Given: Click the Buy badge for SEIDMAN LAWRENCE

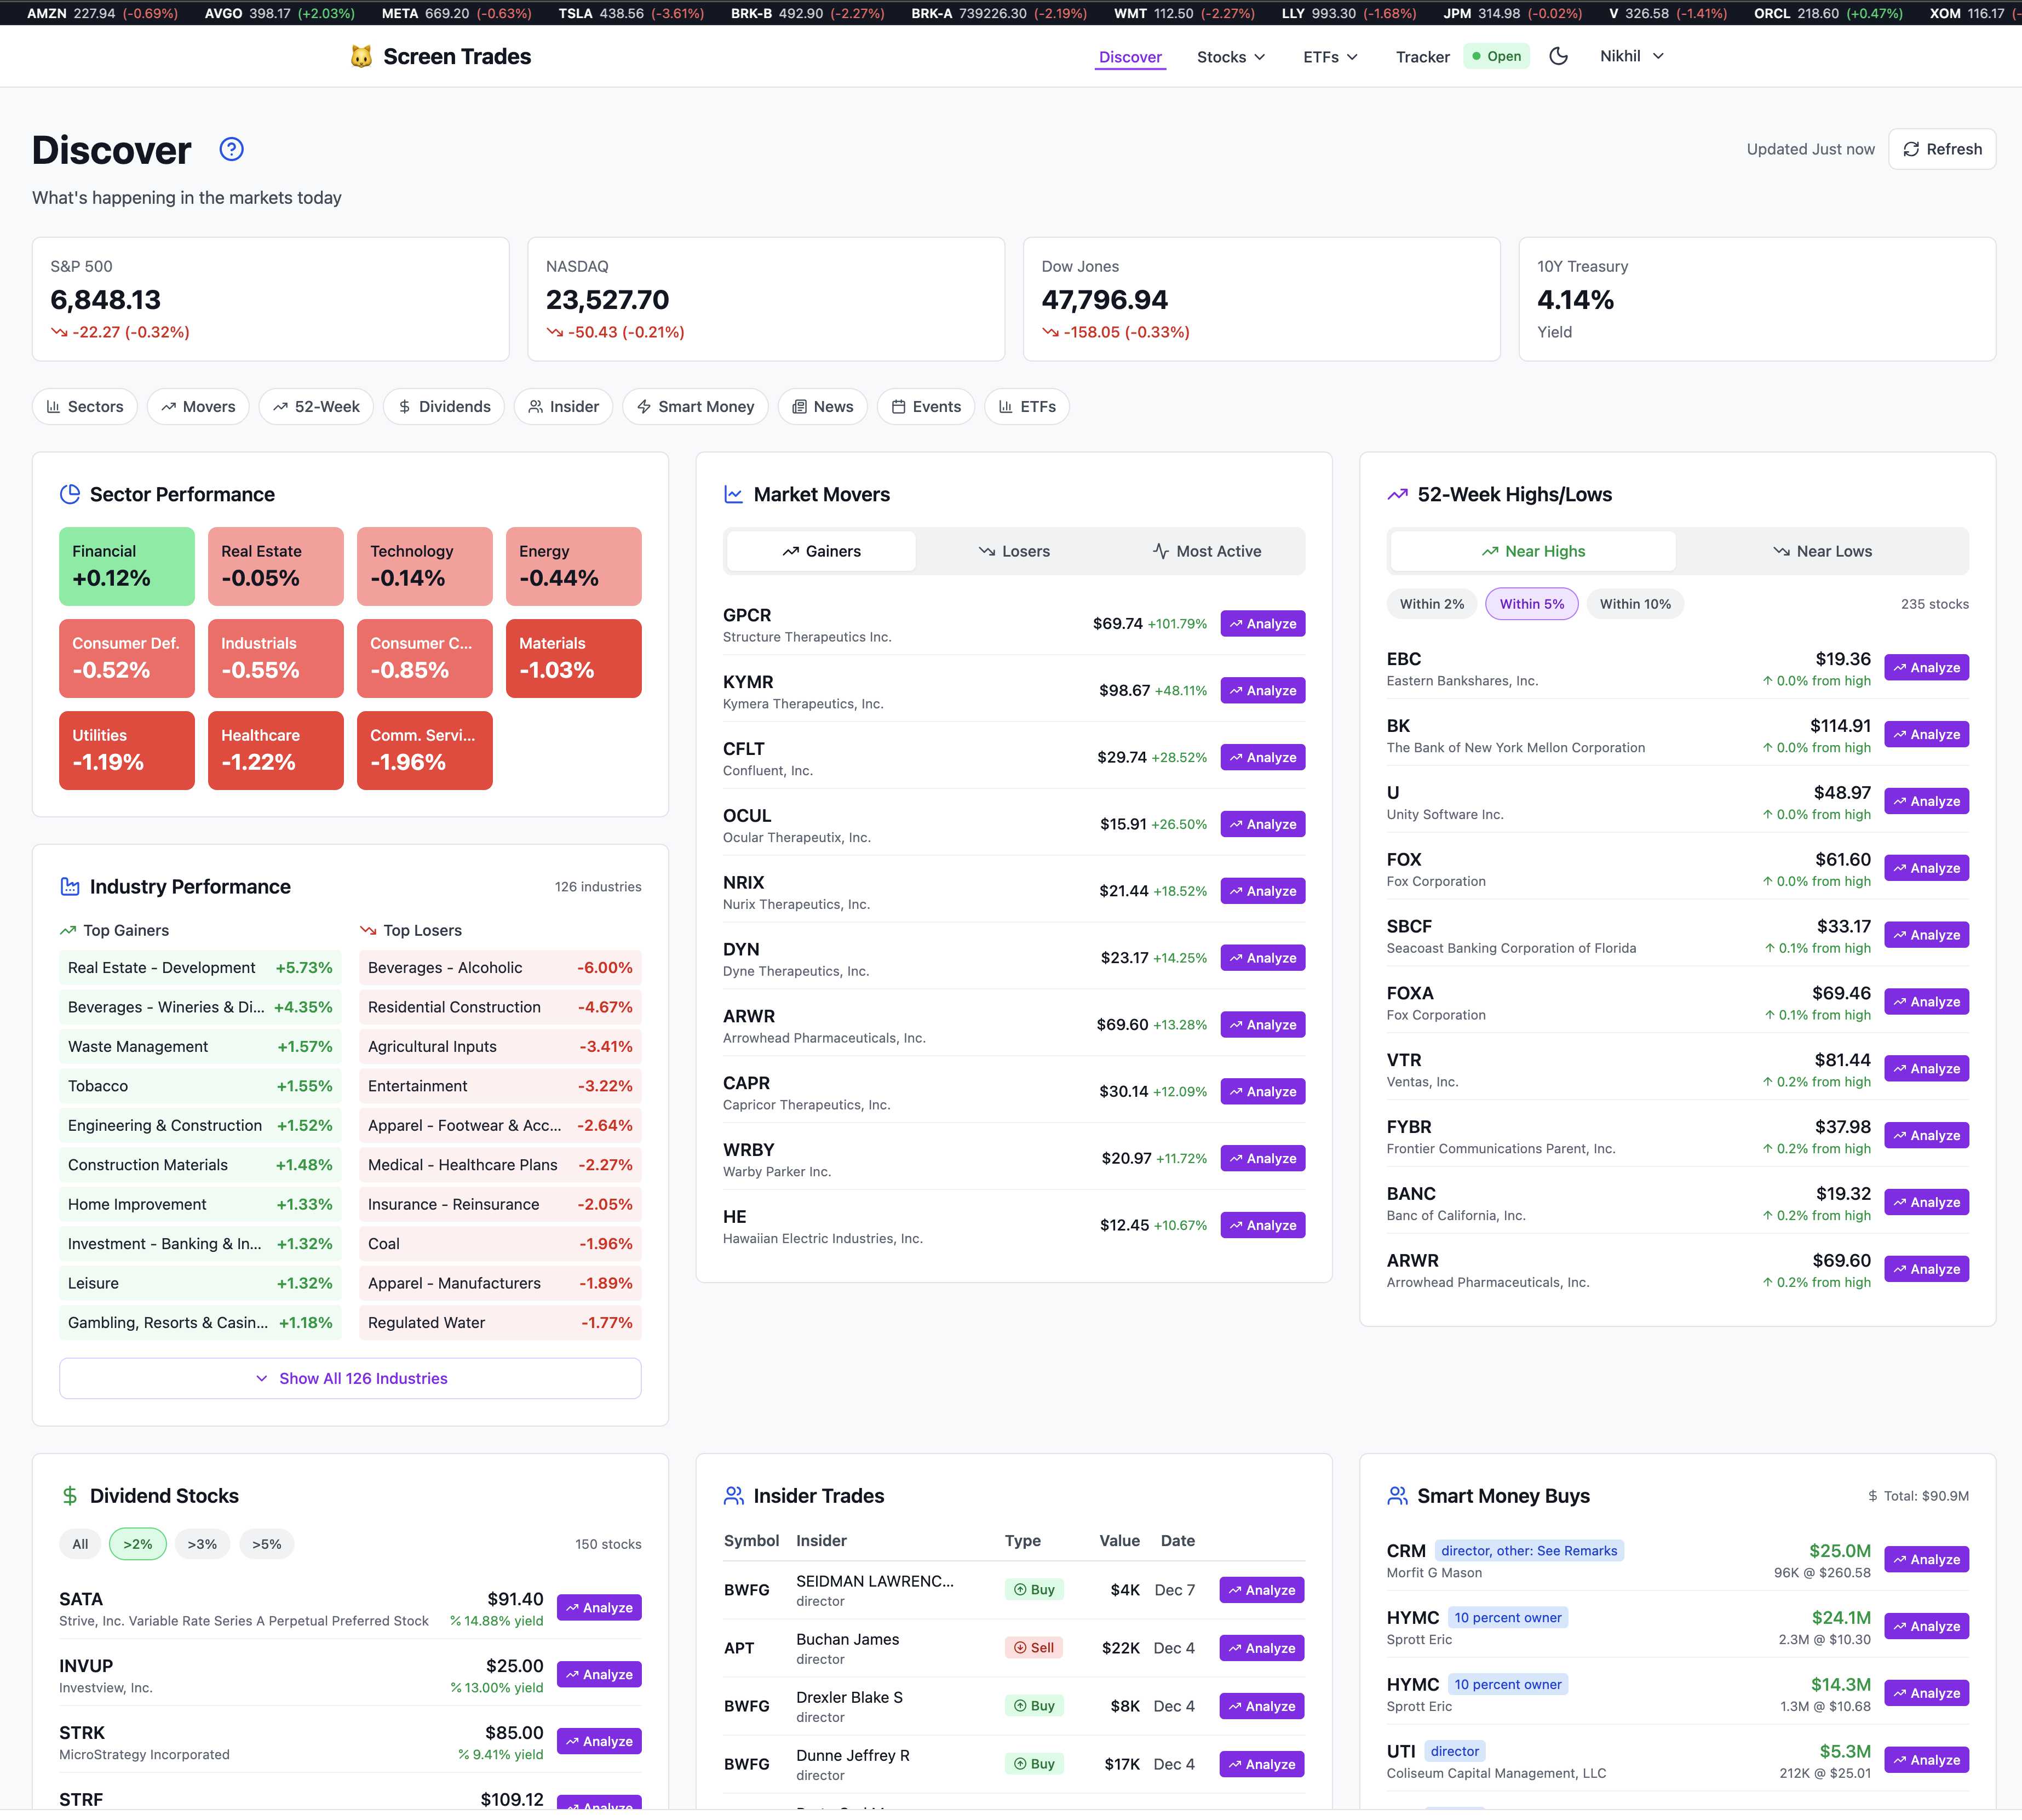Looking at the screenshot, I should click(1035, 1589).
